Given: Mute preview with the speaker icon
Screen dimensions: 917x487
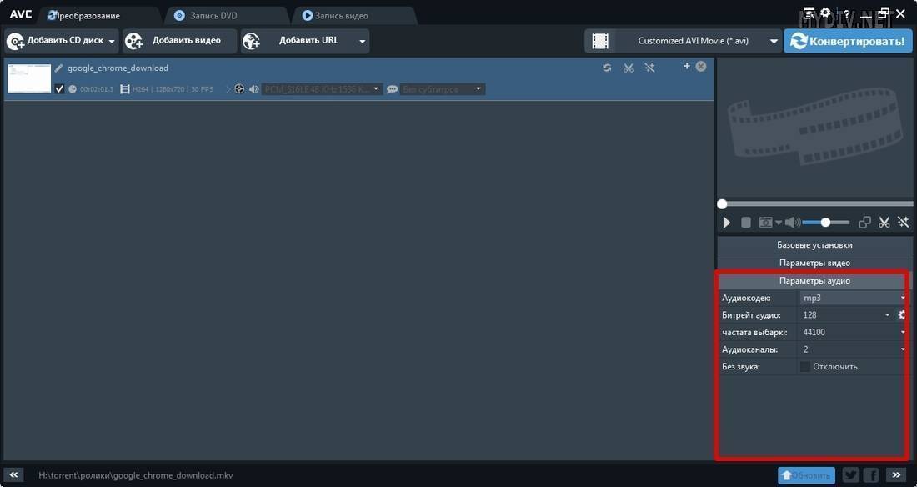Looking at the screenshot, I should click(x=793, y=223).
